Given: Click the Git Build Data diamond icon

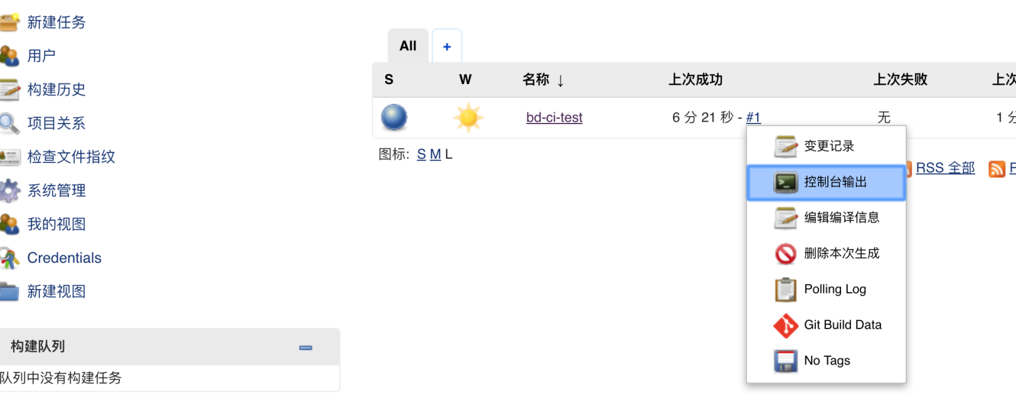Looking at the screenshot, I should pos(785,325).
